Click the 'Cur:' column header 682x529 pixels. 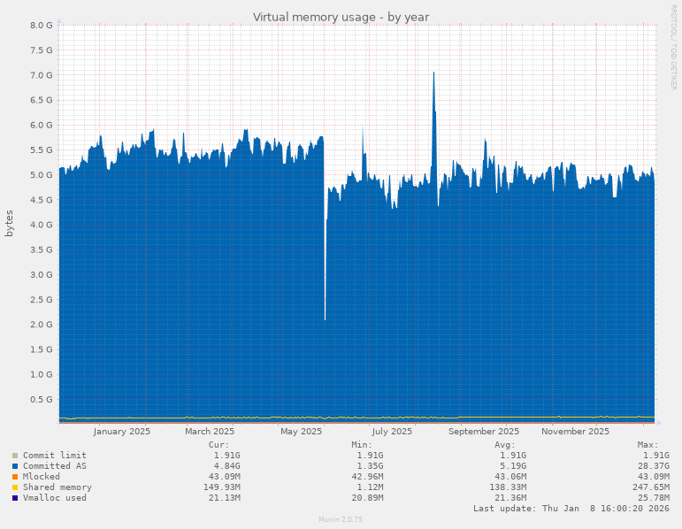click(x=218, y=445)
